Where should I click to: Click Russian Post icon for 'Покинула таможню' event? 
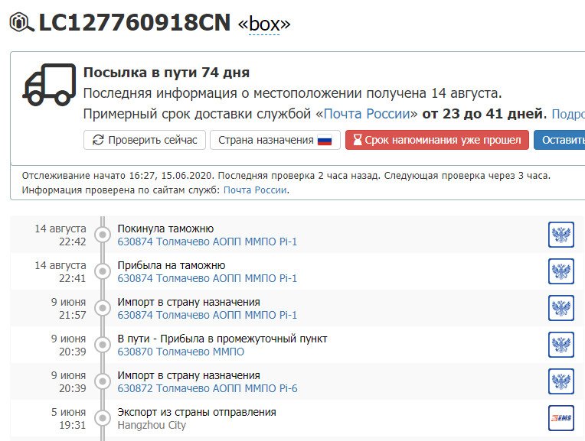[560, 235]
